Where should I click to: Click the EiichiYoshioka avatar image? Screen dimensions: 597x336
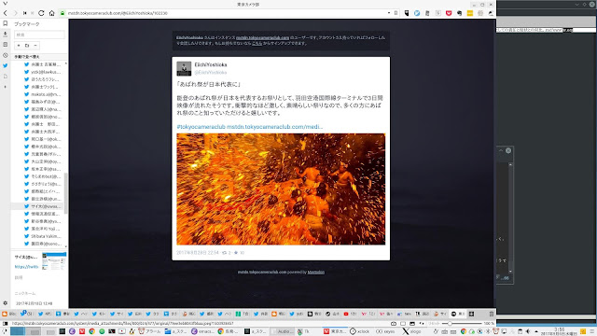coord(184,68)
